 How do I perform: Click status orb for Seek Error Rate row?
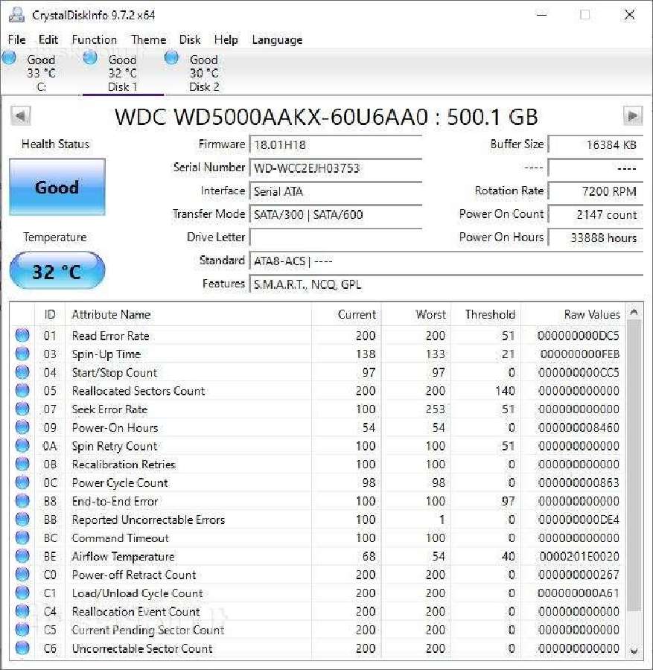pos(22,409)
